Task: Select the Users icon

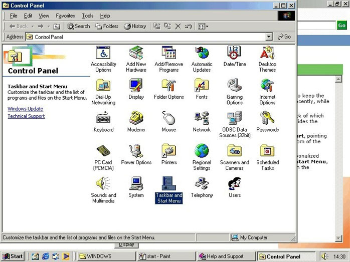Action: (234, 183)
